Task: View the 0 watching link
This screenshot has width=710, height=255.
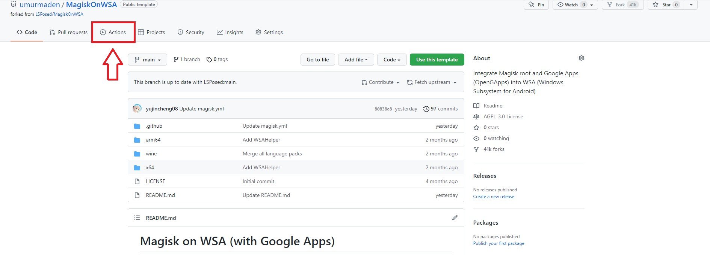Action: [x=496, y=138]
